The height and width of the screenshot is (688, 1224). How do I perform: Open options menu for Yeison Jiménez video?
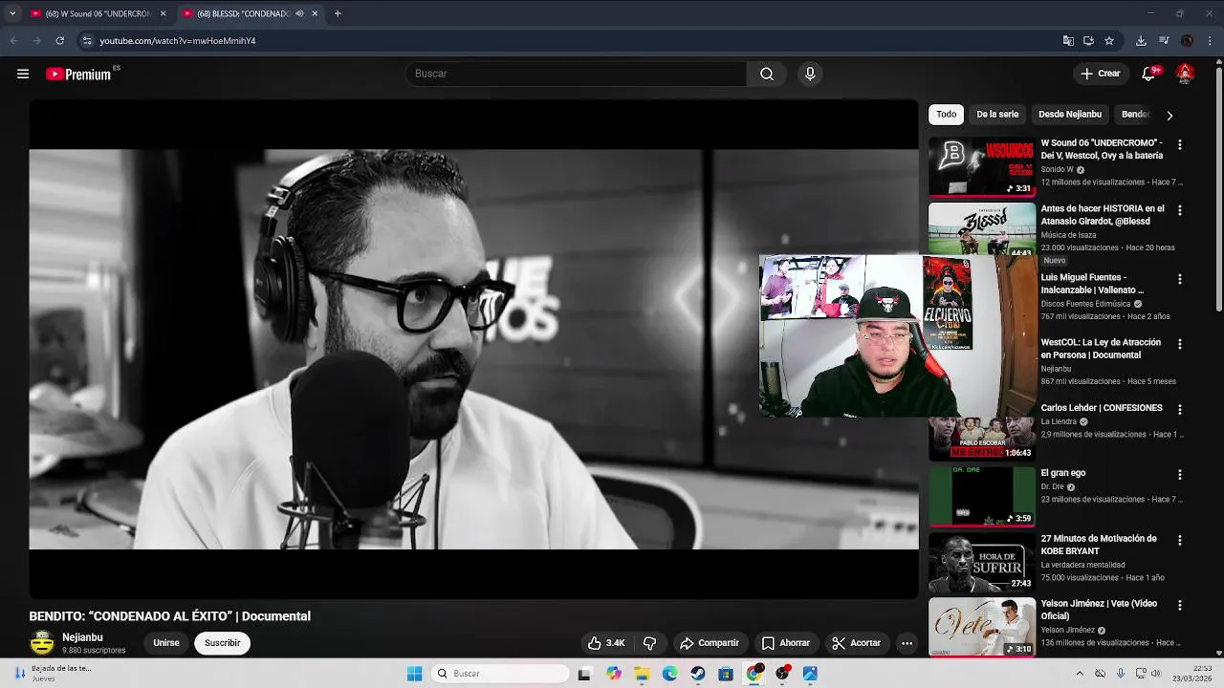coord(1180,606)
